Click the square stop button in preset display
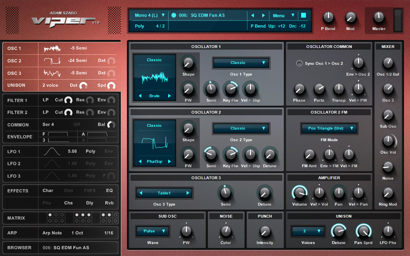Screen dimensions: 410x256 pyautogui.click(x=303, y=15)
